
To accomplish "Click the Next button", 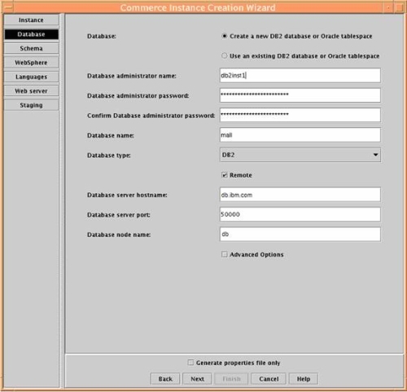I will pos(197,379).
